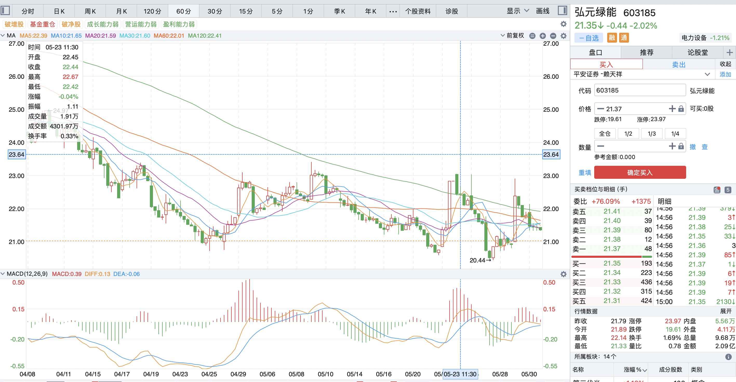Viewport: 736px width, 382px height.
Task: Toggle right sidebar panel icon in toolbar
Action: (562, 11)
